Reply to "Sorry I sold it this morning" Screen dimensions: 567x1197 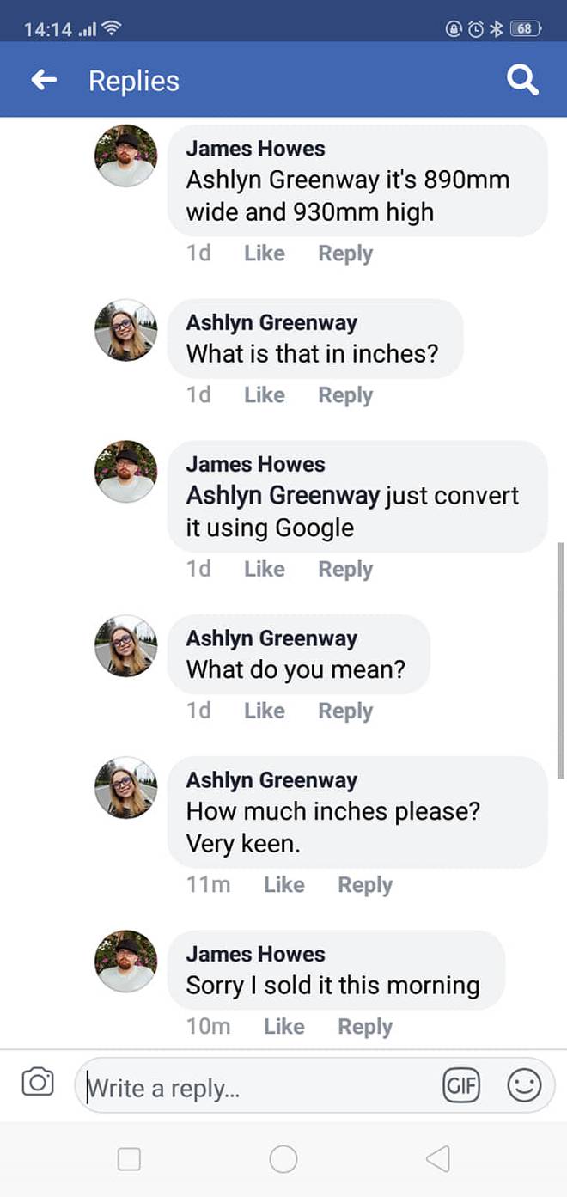click(x=365, y=1027)
